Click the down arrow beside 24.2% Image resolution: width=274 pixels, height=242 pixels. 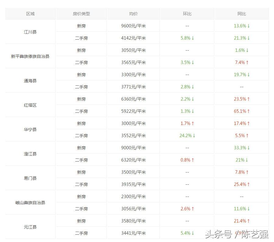[194, 136]
